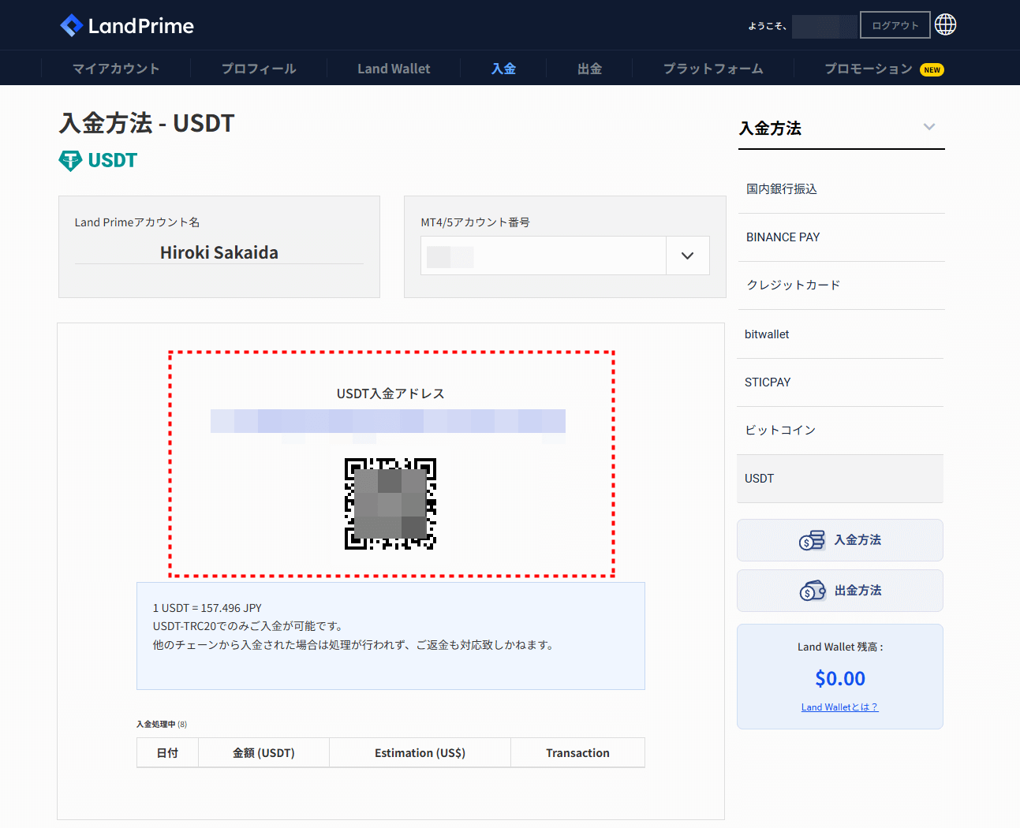Click the 出金方法 sidebar button

[x=840, y=591]
